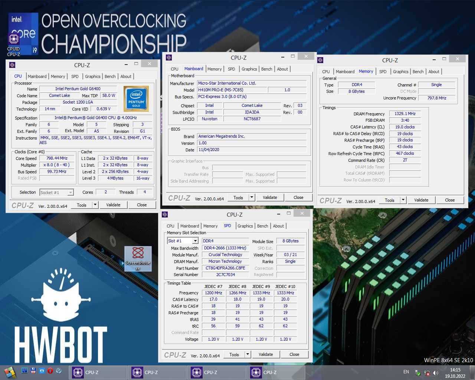Click Close button in the CPU window

142,205
